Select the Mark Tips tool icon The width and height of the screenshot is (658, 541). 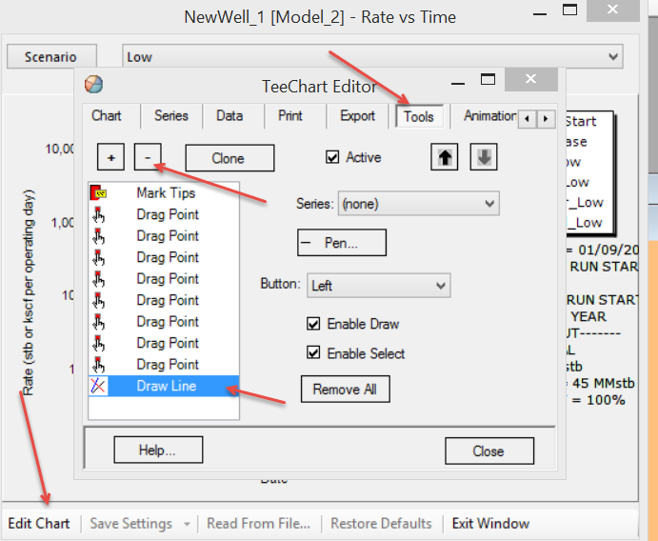point(99,192)
